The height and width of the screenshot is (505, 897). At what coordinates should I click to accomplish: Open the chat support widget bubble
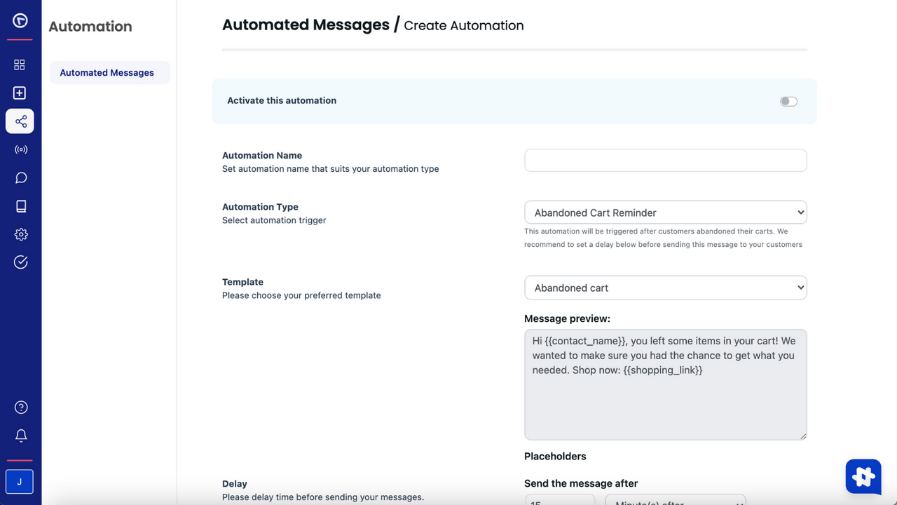click(863, 476)
